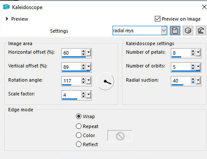Expand the Preview disclosure triangle
The width and height of the screenshot is (207, 159).
(x=7, y=19)
